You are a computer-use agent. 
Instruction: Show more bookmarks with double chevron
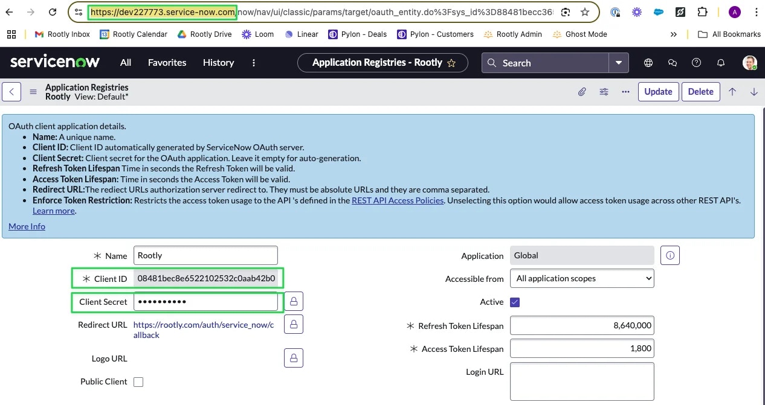[x=674, y=34]
